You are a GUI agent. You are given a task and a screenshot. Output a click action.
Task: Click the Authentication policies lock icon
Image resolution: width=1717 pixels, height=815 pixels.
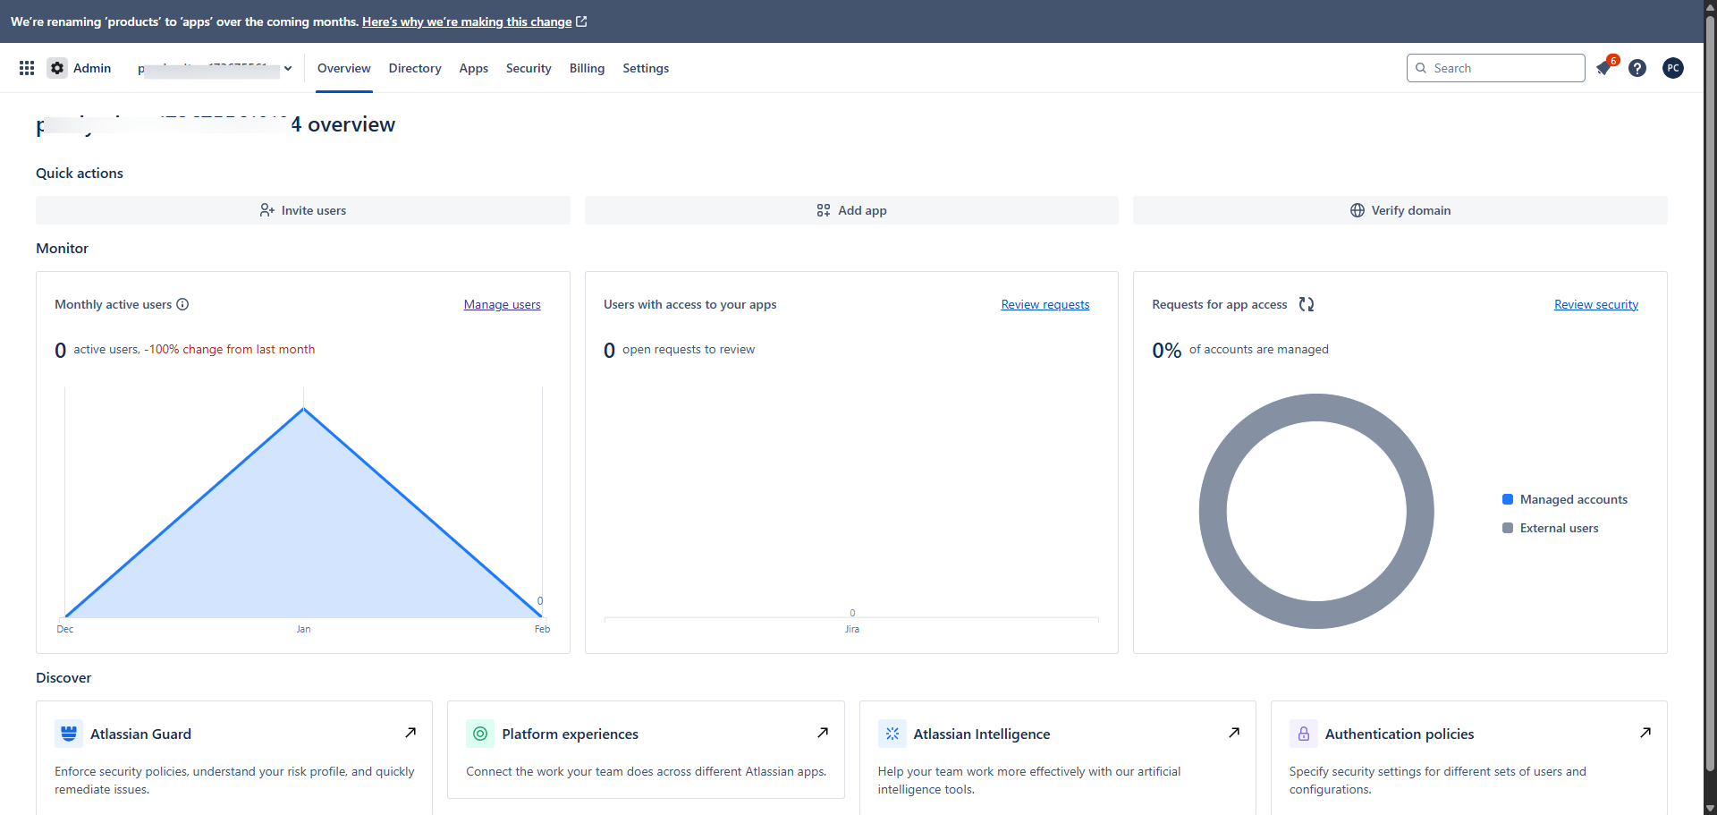pyautogui.click(x=1304, y=734)
